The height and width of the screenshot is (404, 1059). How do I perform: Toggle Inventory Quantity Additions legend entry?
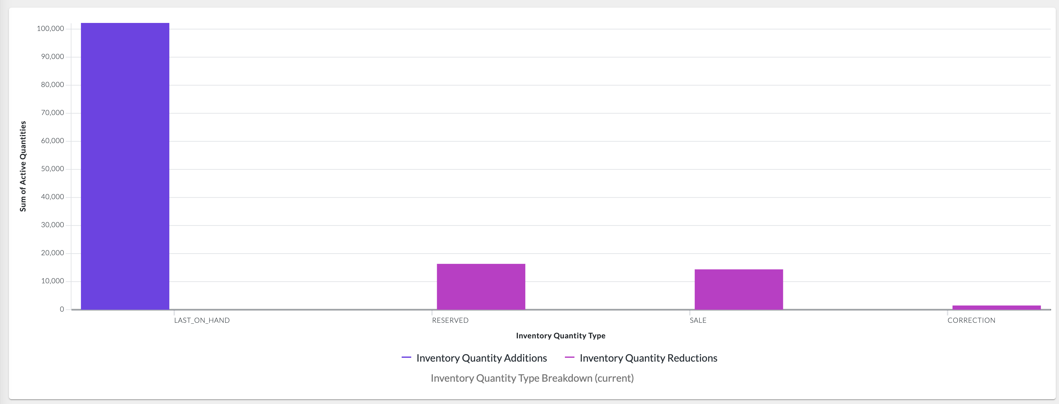click(x=481, y=358)
